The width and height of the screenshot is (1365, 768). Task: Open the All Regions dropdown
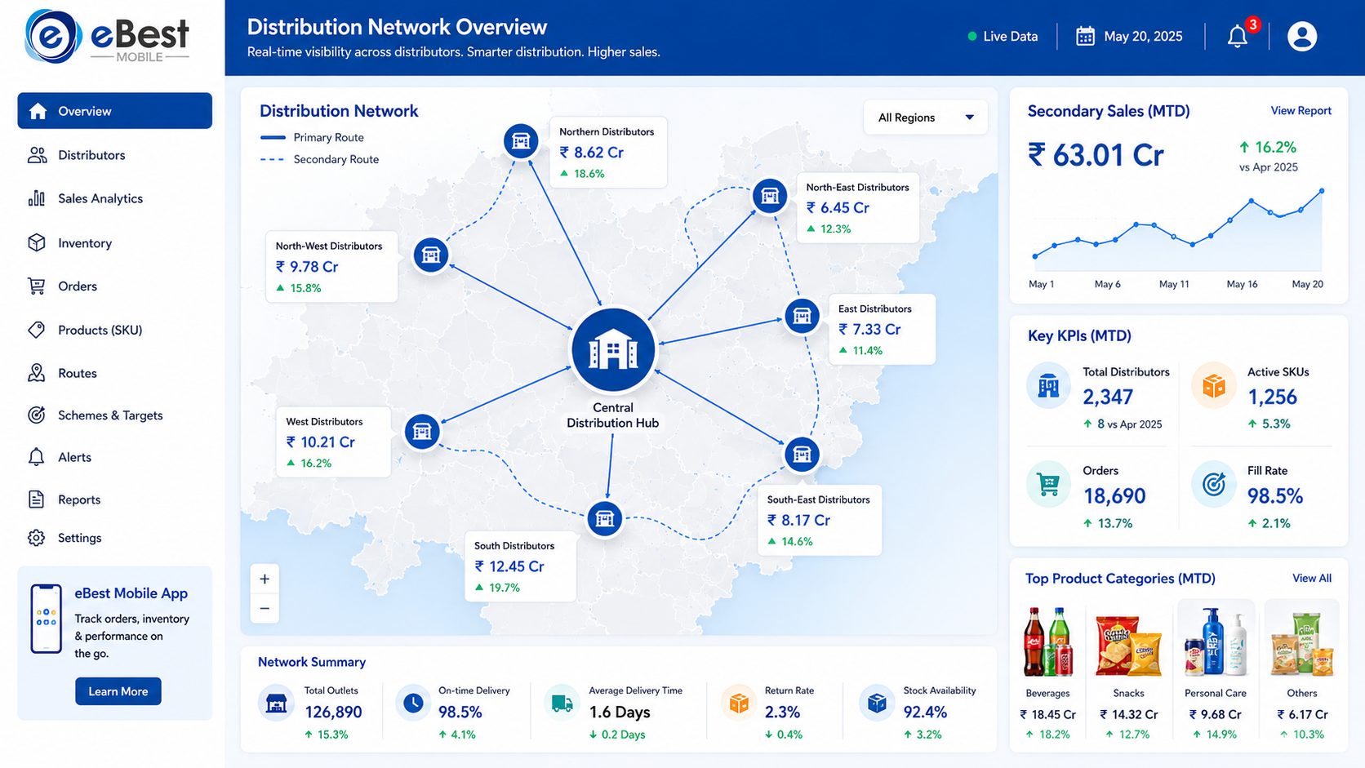[925, 118]
